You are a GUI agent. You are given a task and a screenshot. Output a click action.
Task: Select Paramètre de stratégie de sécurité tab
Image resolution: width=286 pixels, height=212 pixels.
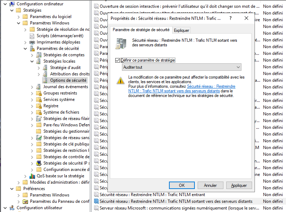click(141, 30)
